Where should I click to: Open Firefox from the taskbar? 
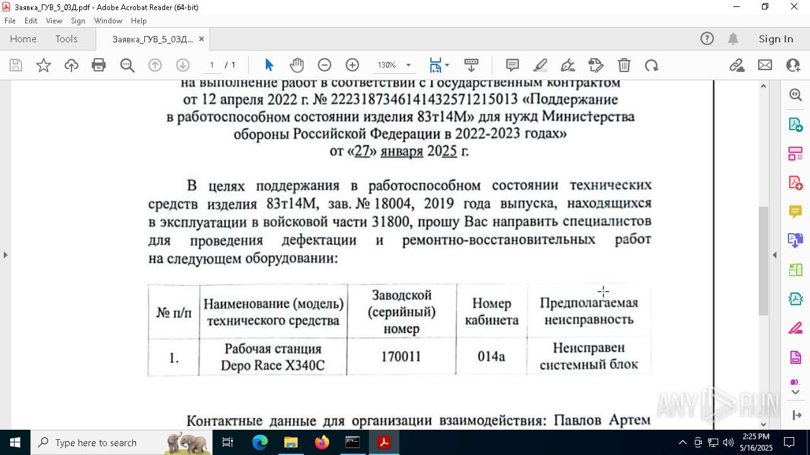tap(322, 442)
